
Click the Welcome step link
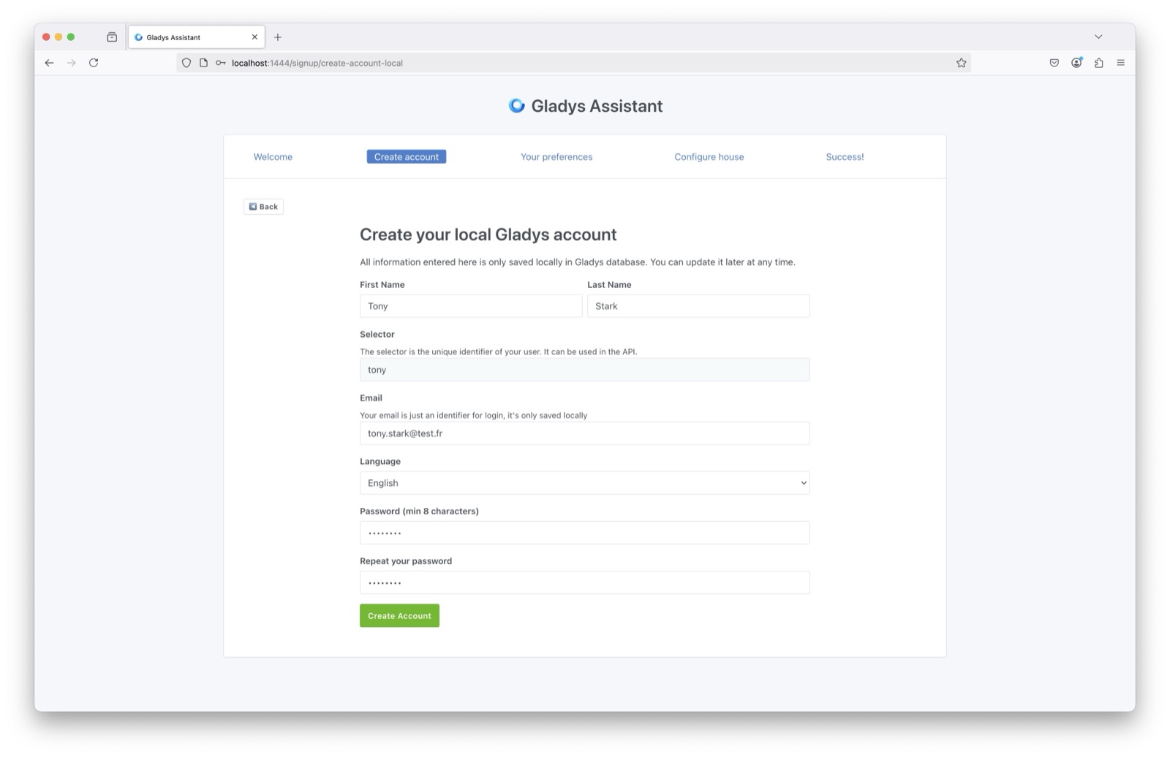272,156
